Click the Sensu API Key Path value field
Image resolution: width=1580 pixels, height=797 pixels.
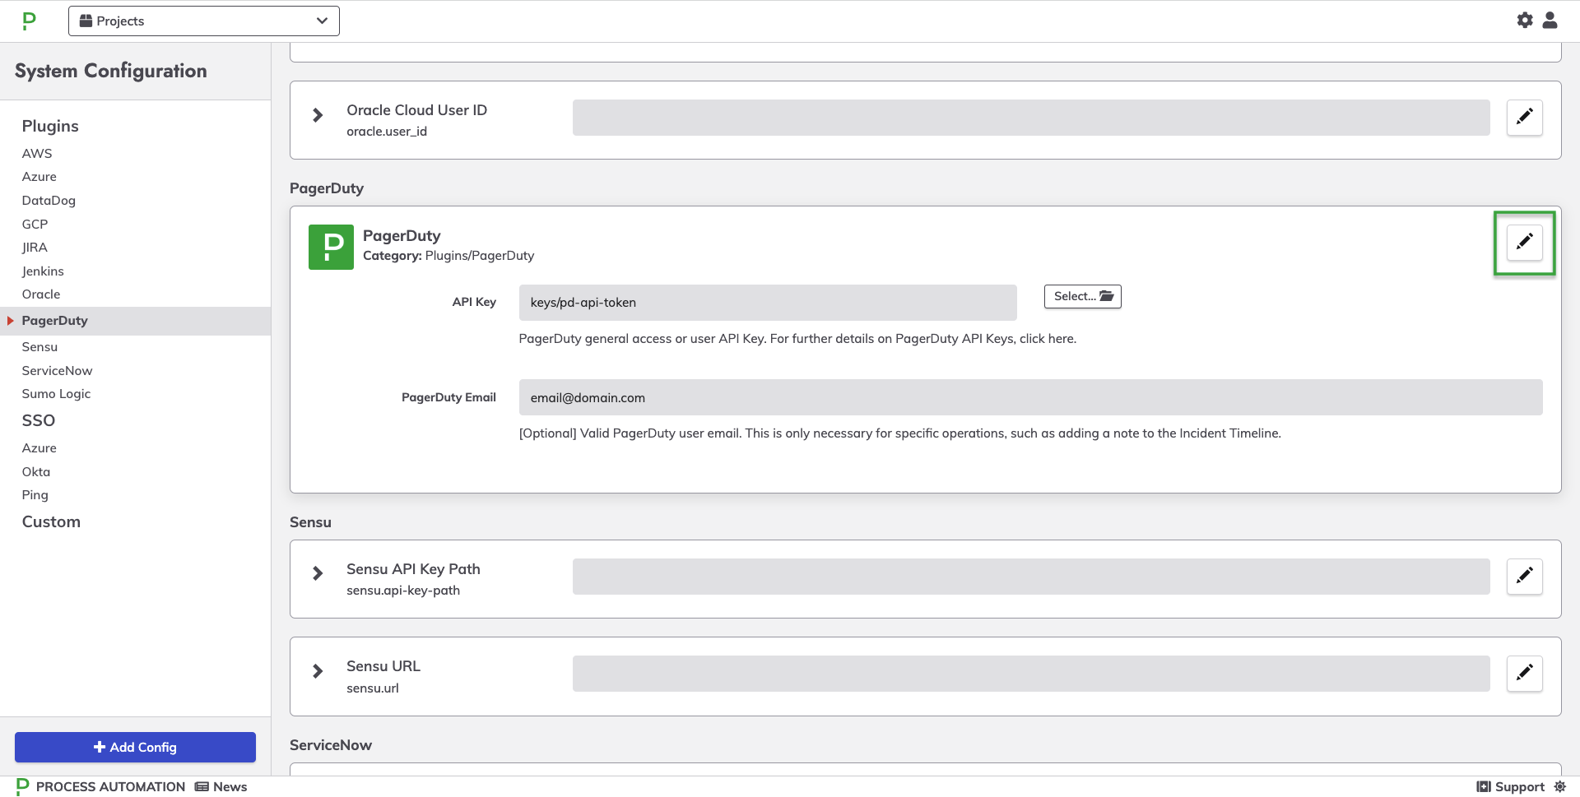click(x=1031, y=577)
